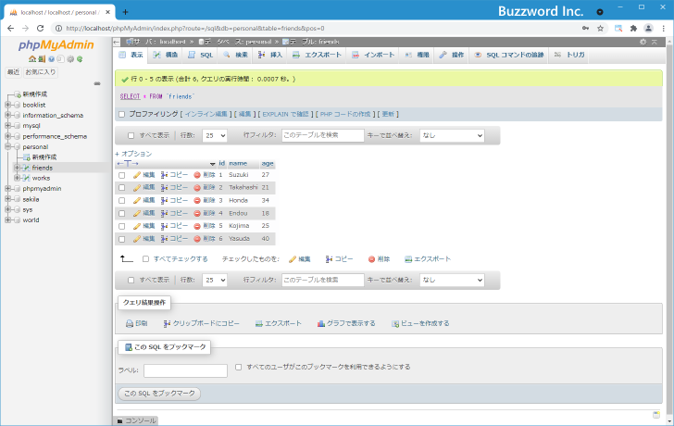Check the top show all (すべて表示) checkbox
The height and width of the screenshot is (426, 674).
click(131, 135)
